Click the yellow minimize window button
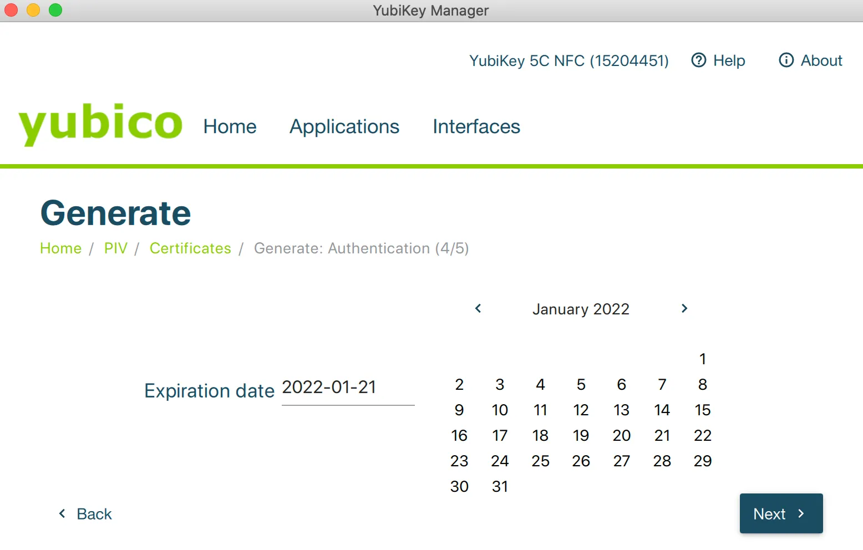 33,11
